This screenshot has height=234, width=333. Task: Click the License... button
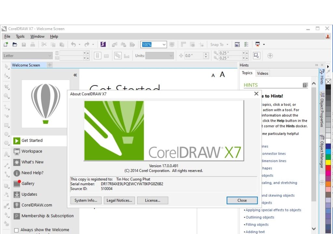pos(153,201)
